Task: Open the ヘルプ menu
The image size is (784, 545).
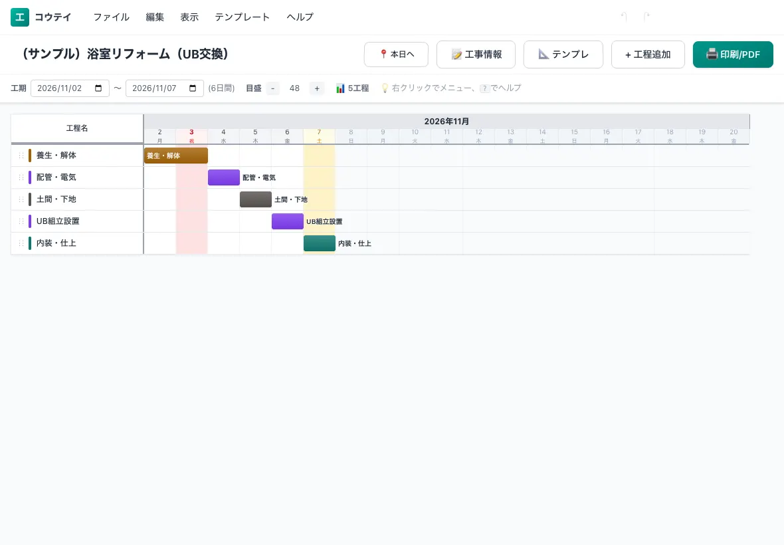Action: 300,17
